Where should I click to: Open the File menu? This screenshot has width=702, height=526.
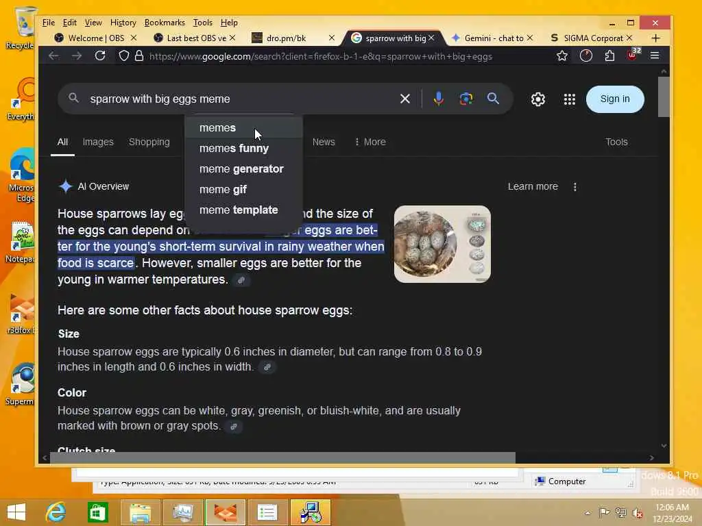point(49,23)
